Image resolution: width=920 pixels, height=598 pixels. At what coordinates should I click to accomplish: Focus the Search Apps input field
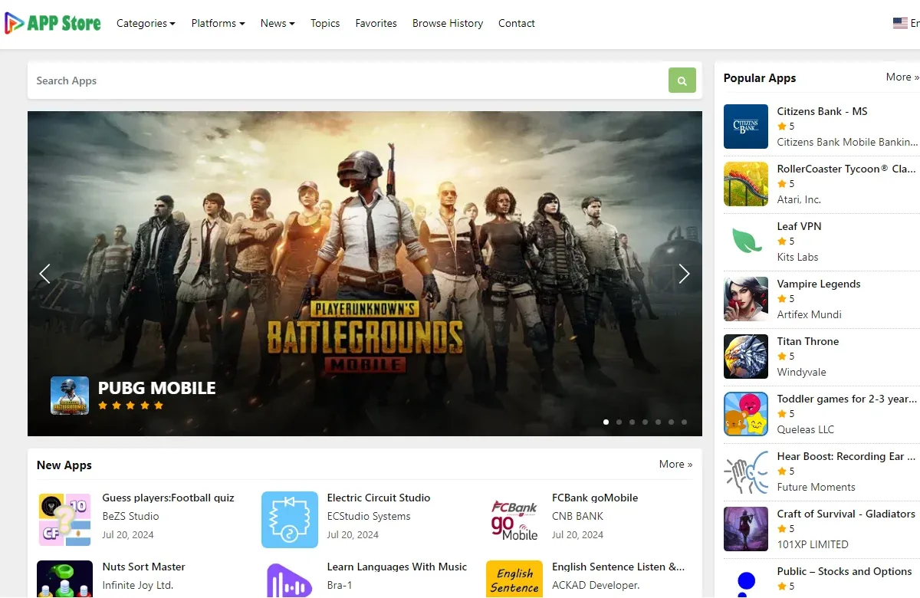pos(348,80)
